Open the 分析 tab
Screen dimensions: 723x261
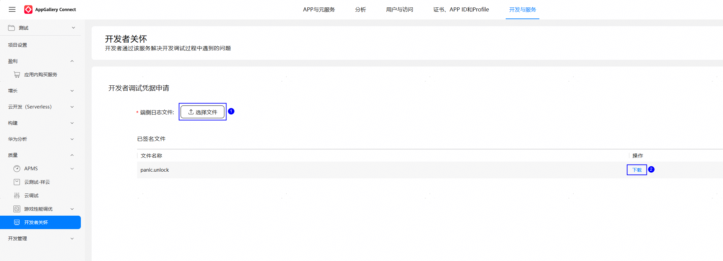(360, 9)
